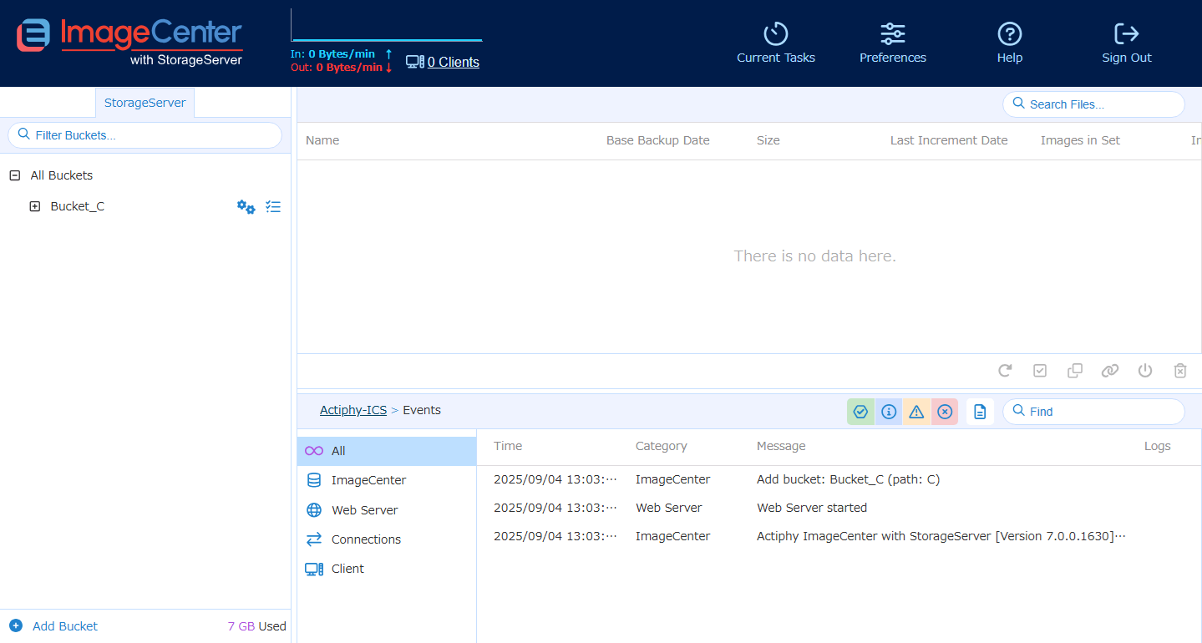Toggle the red error events filter
The width and height of the screenshot is (1202, 643).
[x=945, y=412]
